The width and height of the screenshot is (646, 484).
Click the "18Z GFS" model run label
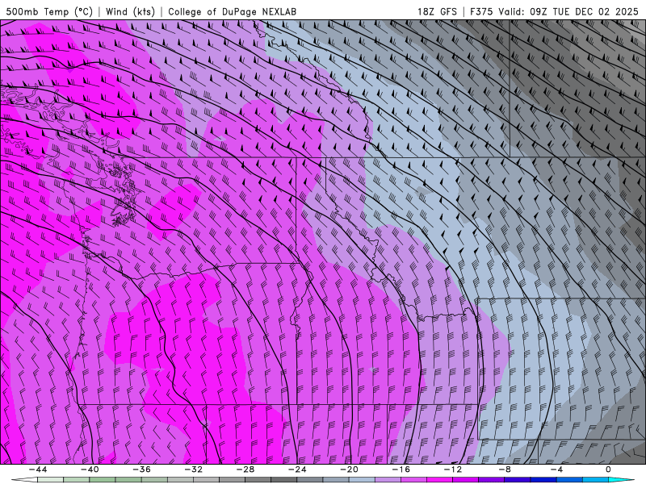pyautogui.click(x=437, y=12)
